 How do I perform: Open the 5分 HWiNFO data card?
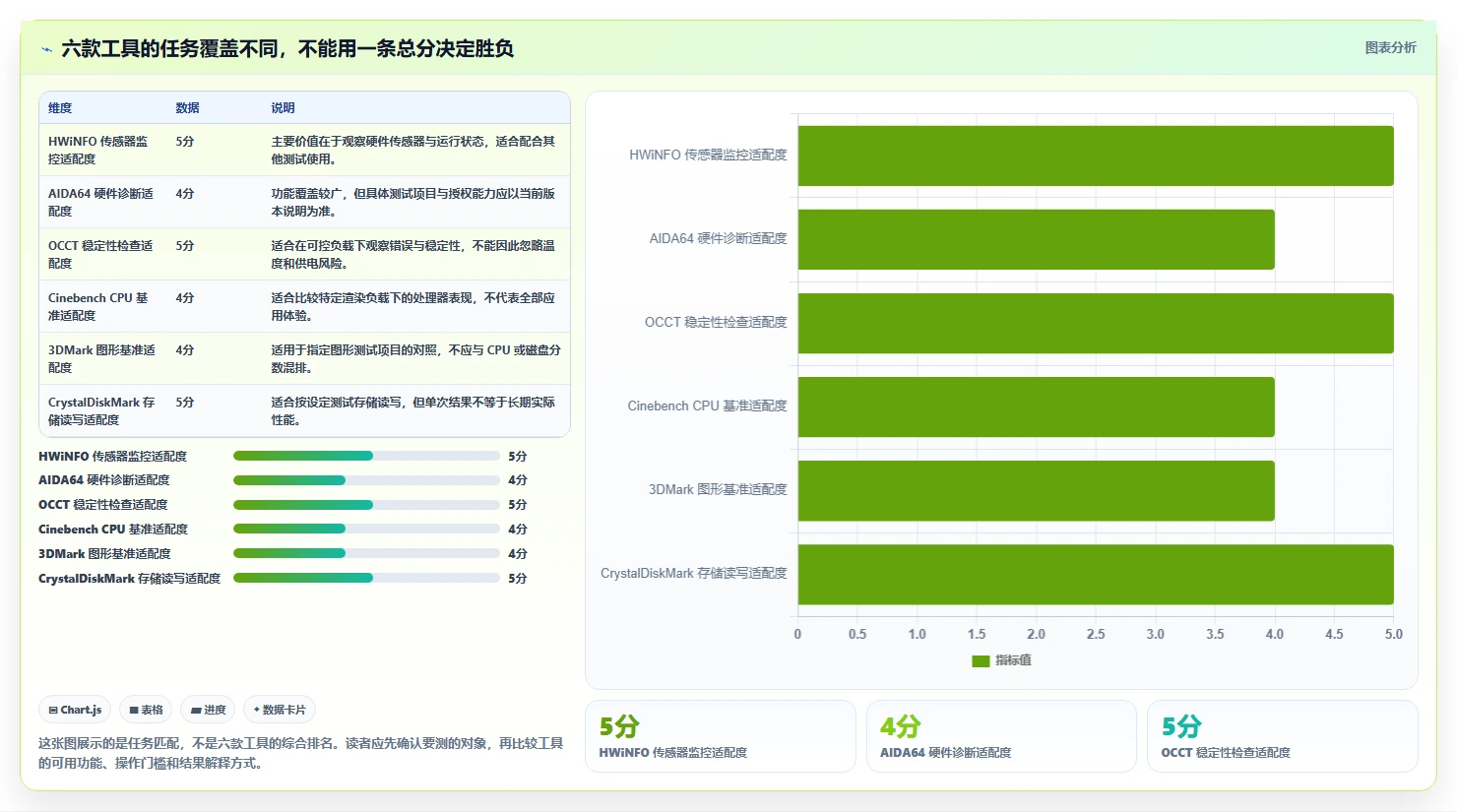point(721,736)
